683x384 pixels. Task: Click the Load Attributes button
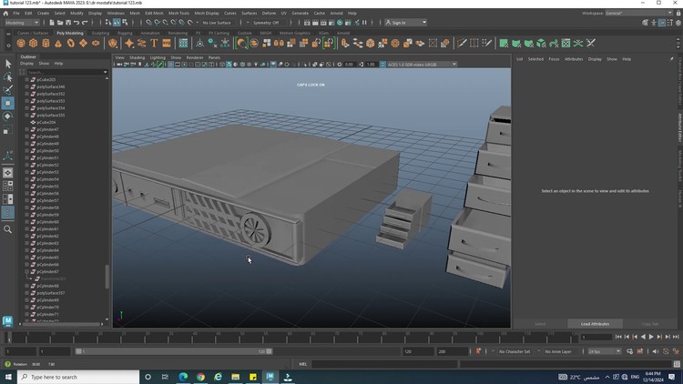point(595,324)
